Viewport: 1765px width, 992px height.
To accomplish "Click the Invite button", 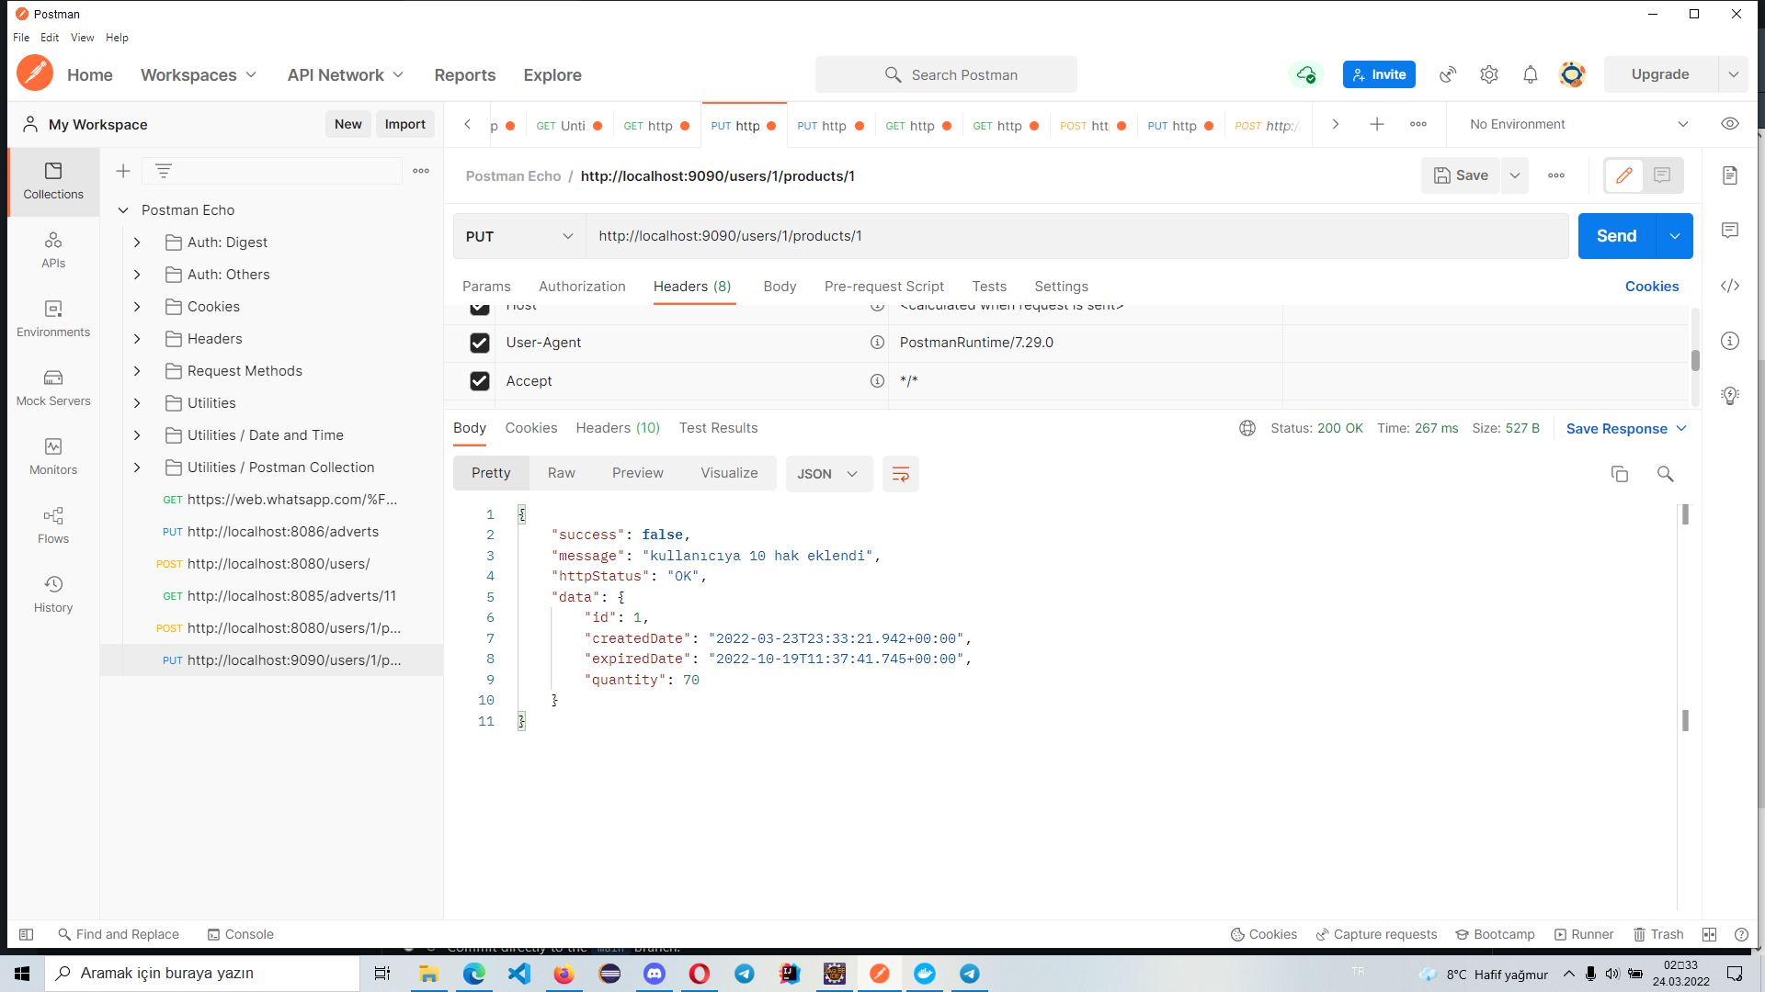I will pos(1378,74).
